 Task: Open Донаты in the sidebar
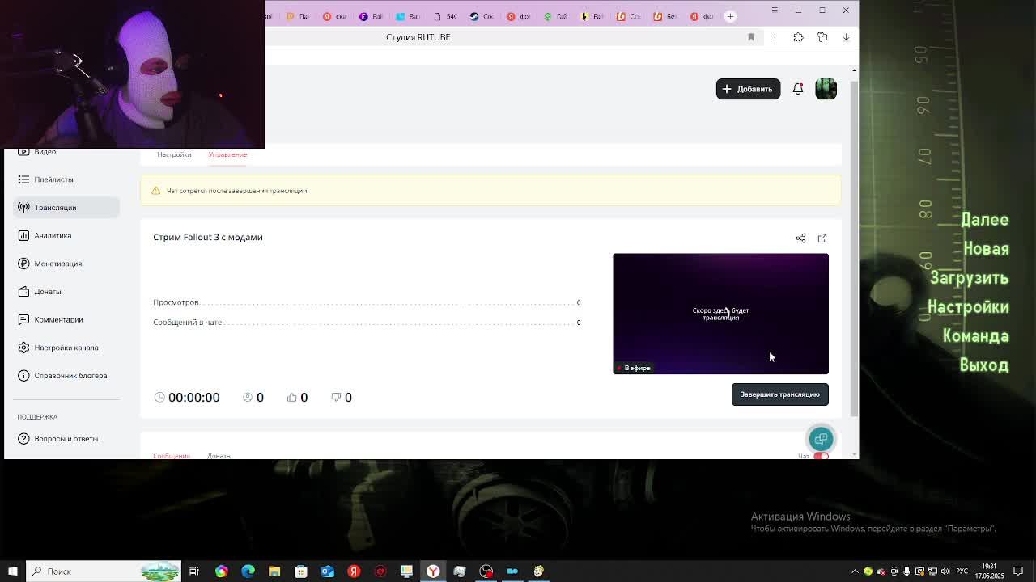(66, 291)
